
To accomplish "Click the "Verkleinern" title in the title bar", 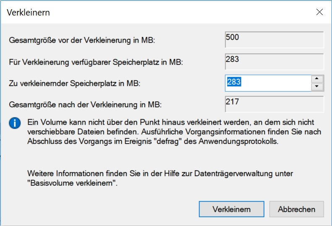I will click(x=28, y=13).
